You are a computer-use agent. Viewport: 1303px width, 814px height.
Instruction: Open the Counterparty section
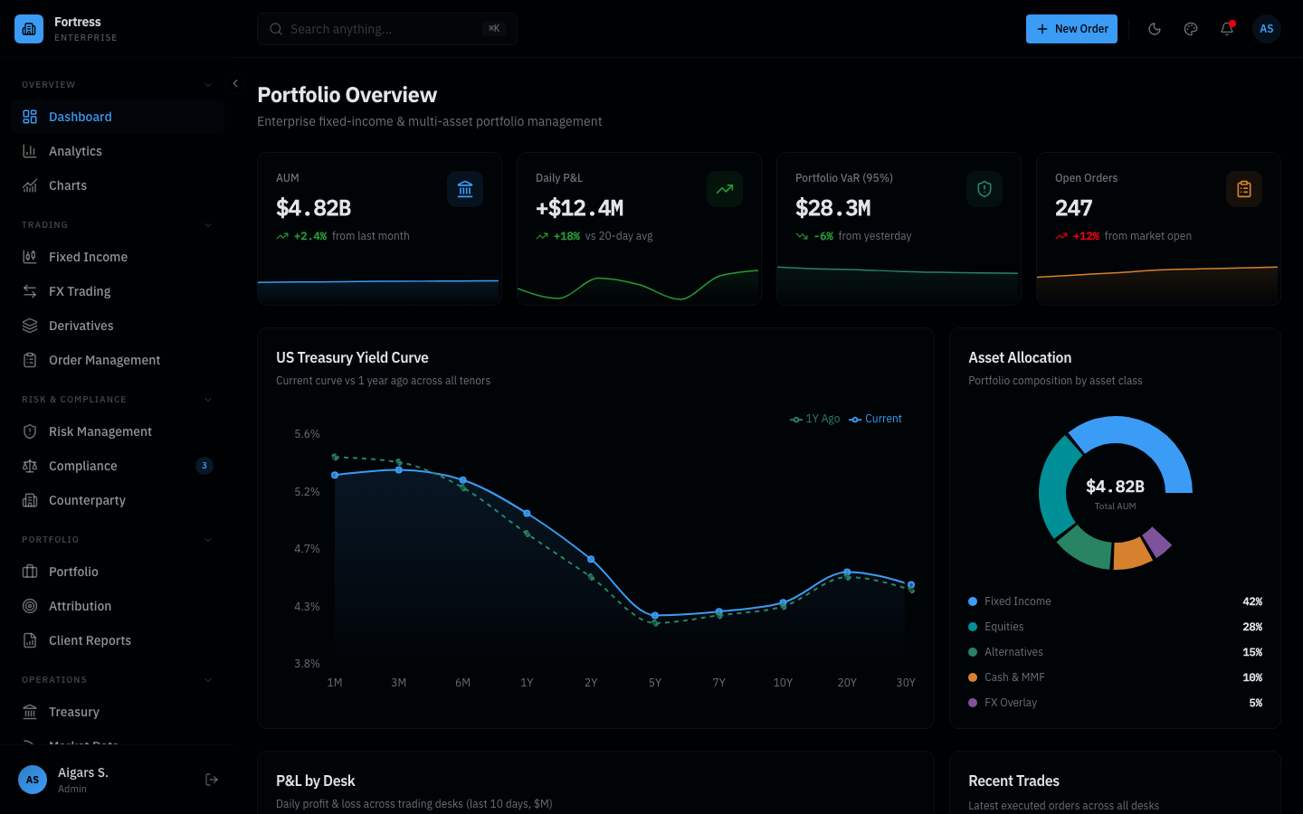tap(90, 500)
